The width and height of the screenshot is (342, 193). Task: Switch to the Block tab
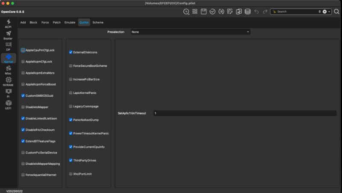click(x=33, y=23)
